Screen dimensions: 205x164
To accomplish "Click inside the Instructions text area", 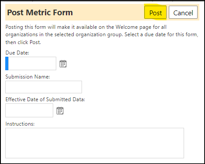I will click(95, 143).
